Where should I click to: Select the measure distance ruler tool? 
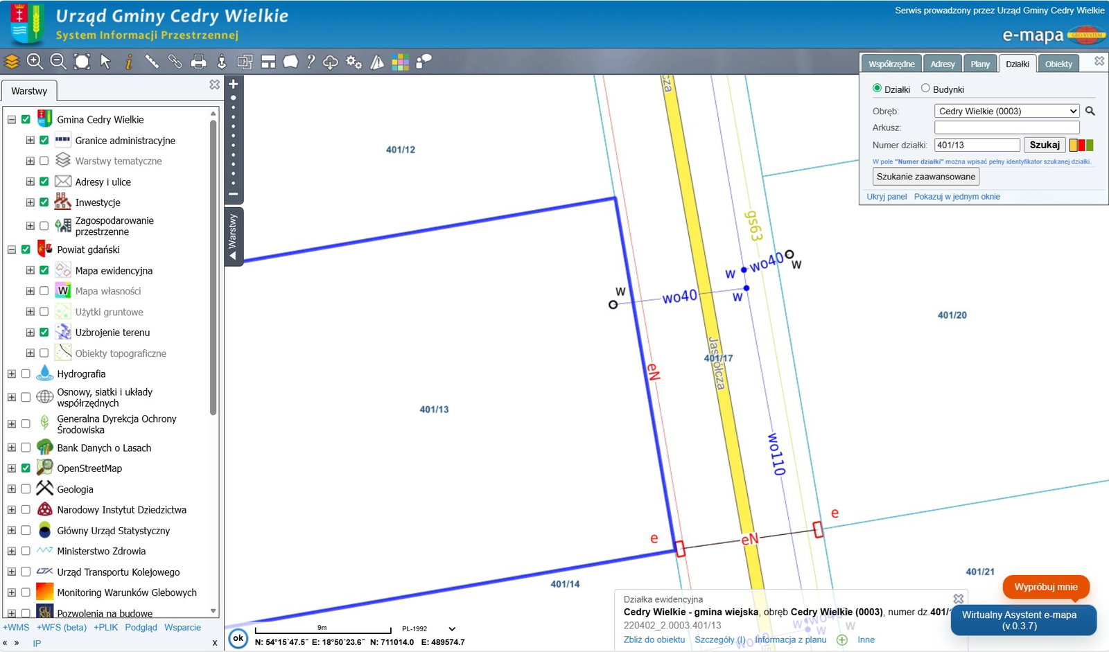(152, 62)
